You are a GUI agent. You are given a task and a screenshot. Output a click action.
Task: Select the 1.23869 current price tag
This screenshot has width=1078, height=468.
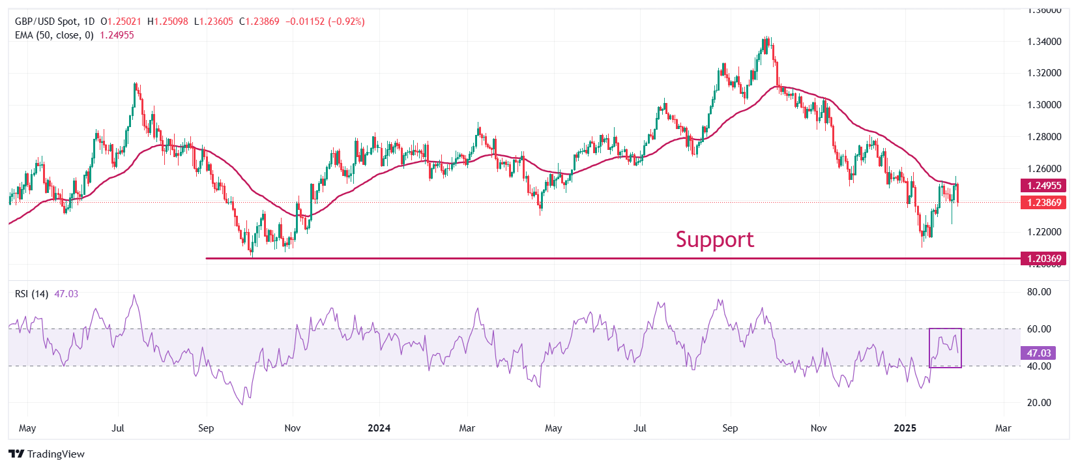1043,203
